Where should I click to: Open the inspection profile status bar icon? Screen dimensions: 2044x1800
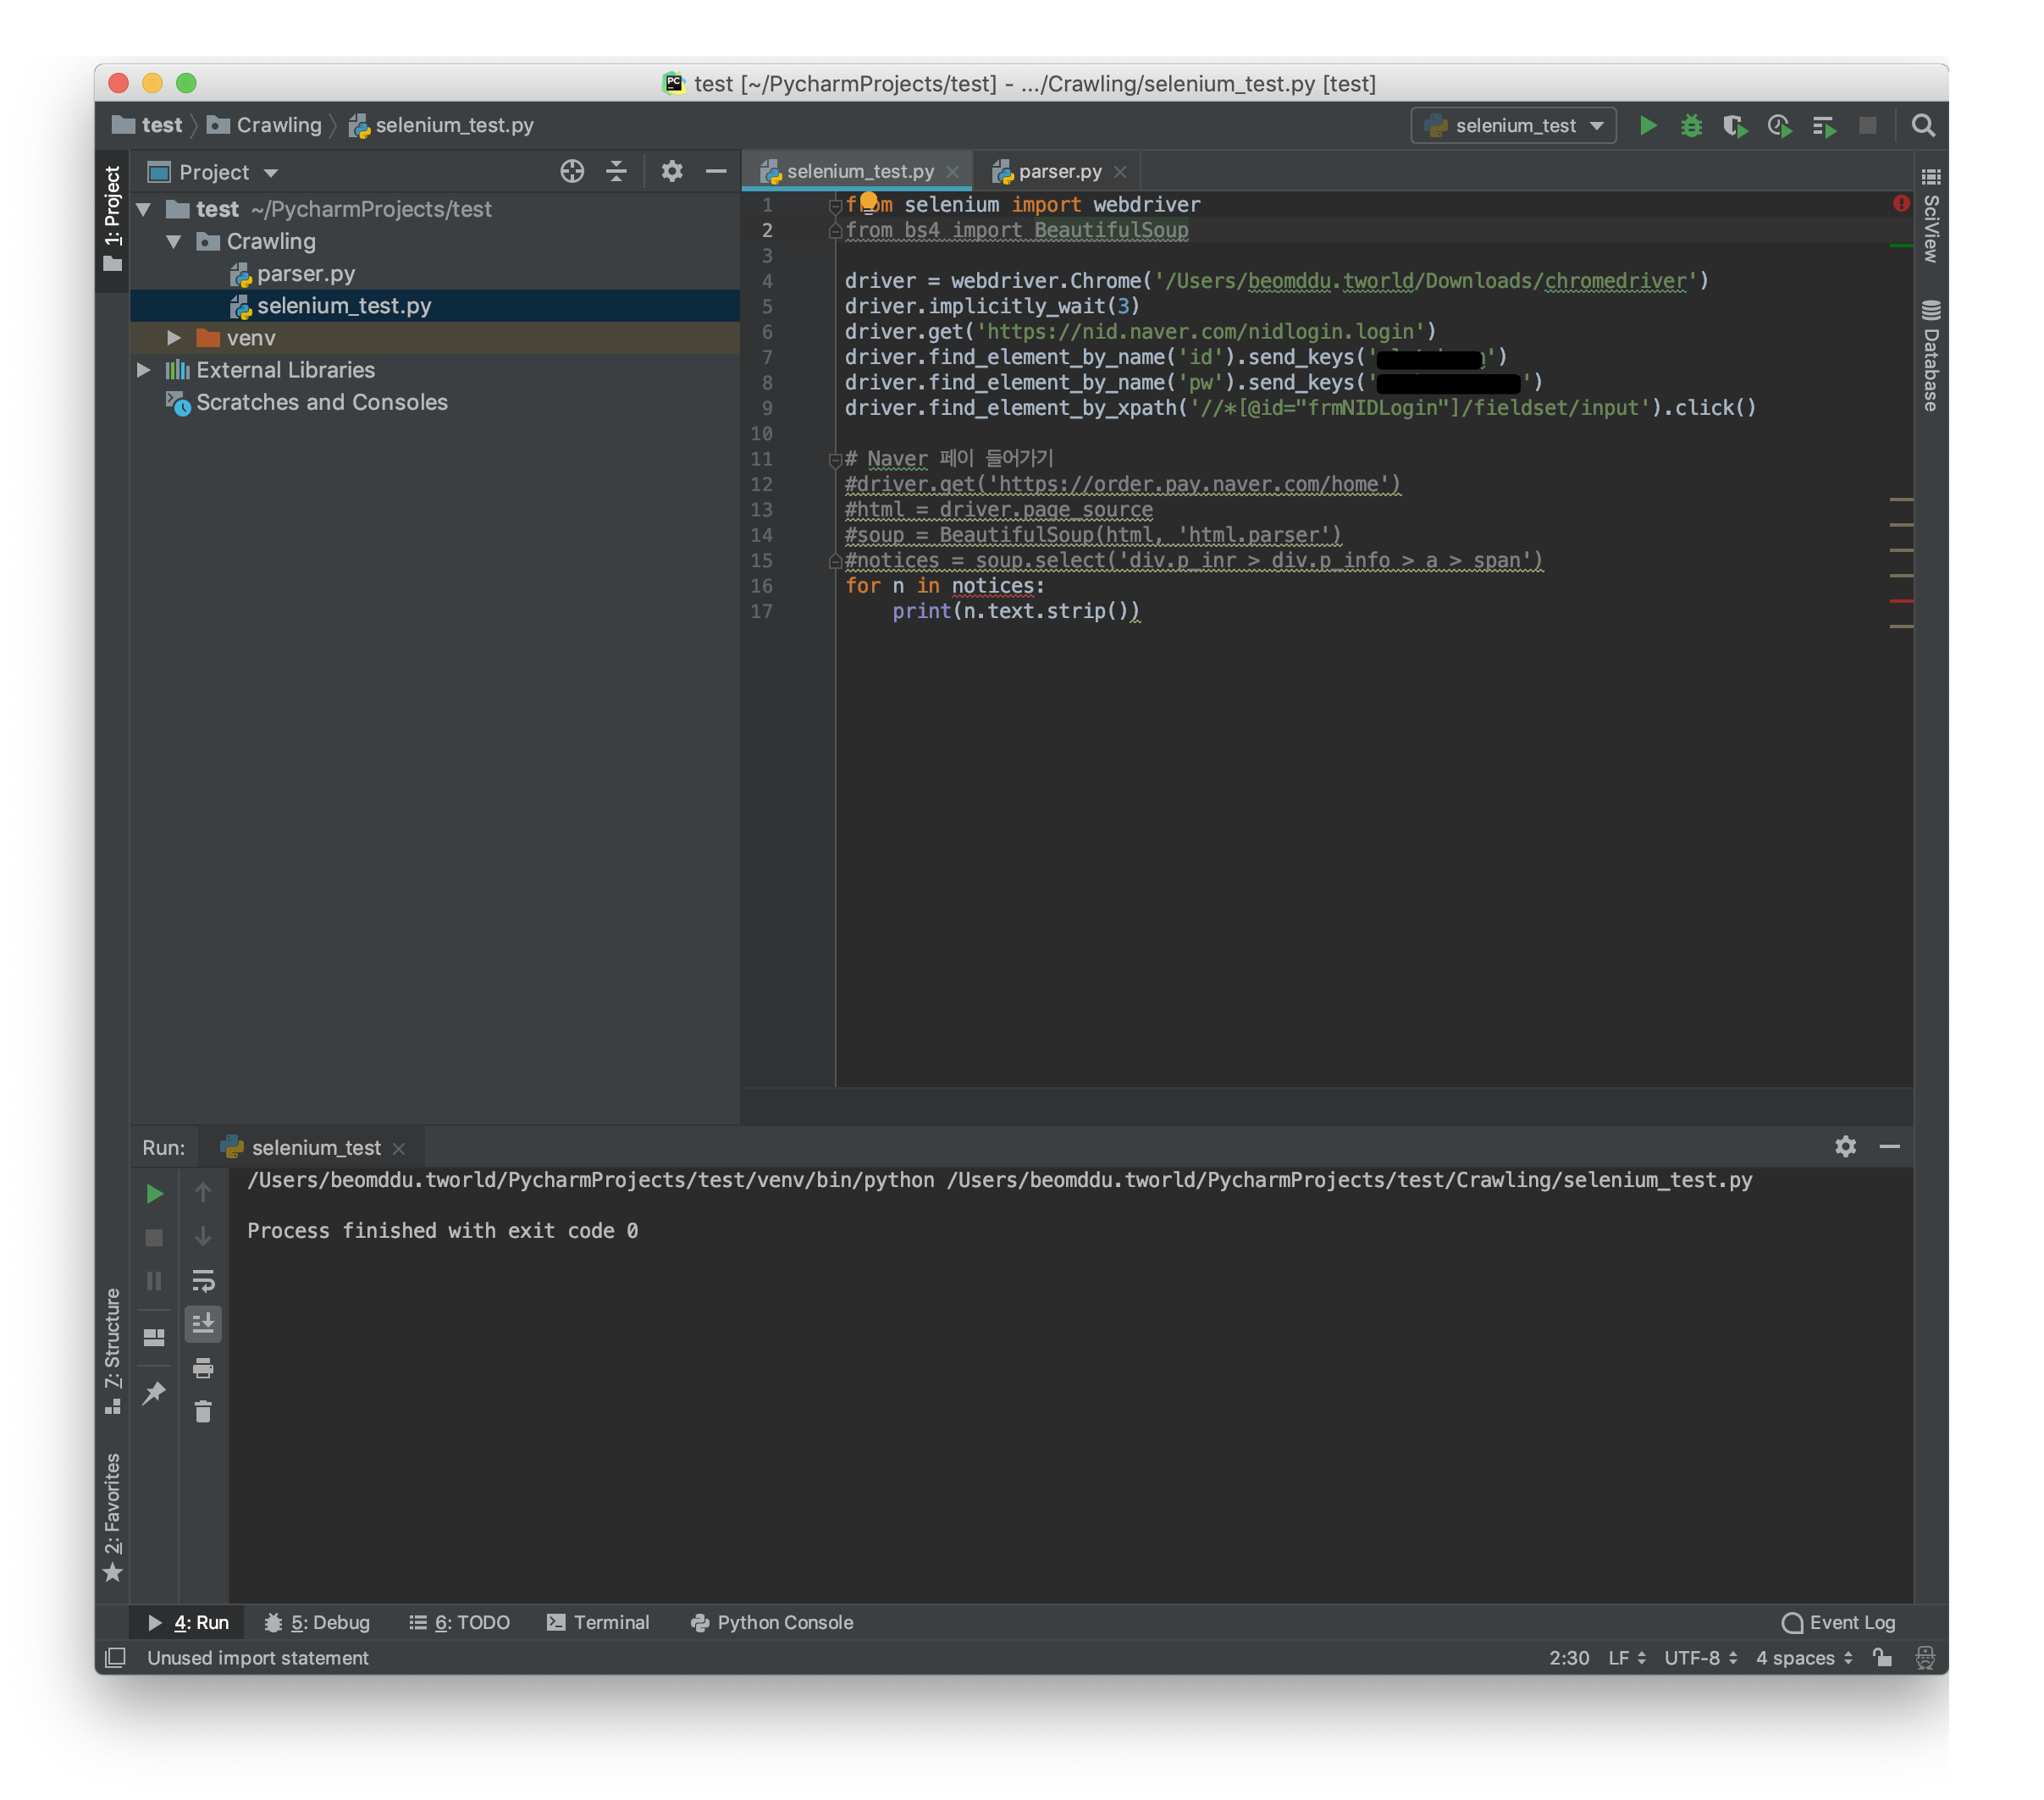[x=1924, y=1657]
